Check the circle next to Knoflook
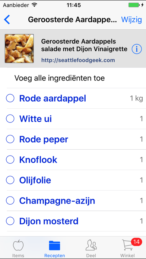The width and height of the screenshot is (146, 259). tap(10, 160)
